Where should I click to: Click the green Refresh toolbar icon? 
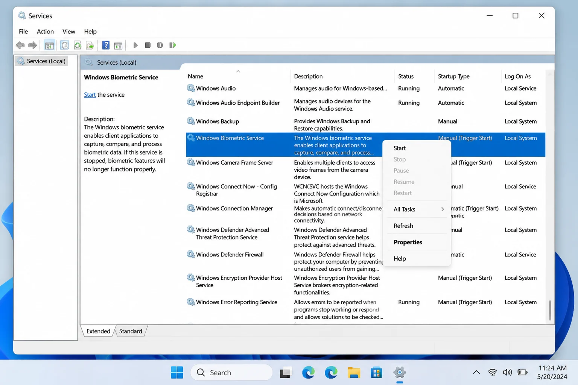click(x=78, y=45)
